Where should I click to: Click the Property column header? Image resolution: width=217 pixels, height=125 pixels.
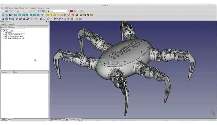(6, 72)
